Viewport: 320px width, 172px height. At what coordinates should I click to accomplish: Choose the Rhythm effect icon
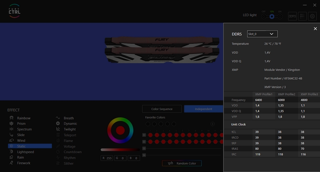(x=58, y=158)
